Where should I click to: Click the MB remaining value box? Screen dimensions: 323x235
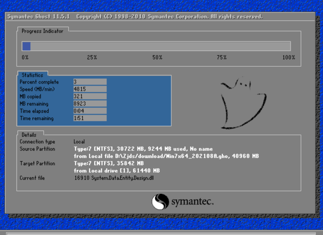click(x=90, y=104)
